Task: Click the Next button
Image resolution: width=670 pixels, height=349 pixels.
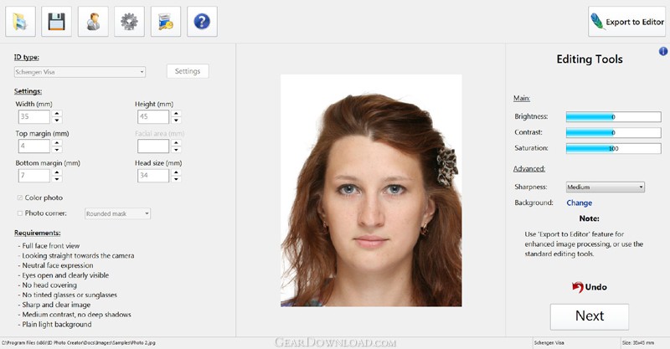Action: (589, 316)
